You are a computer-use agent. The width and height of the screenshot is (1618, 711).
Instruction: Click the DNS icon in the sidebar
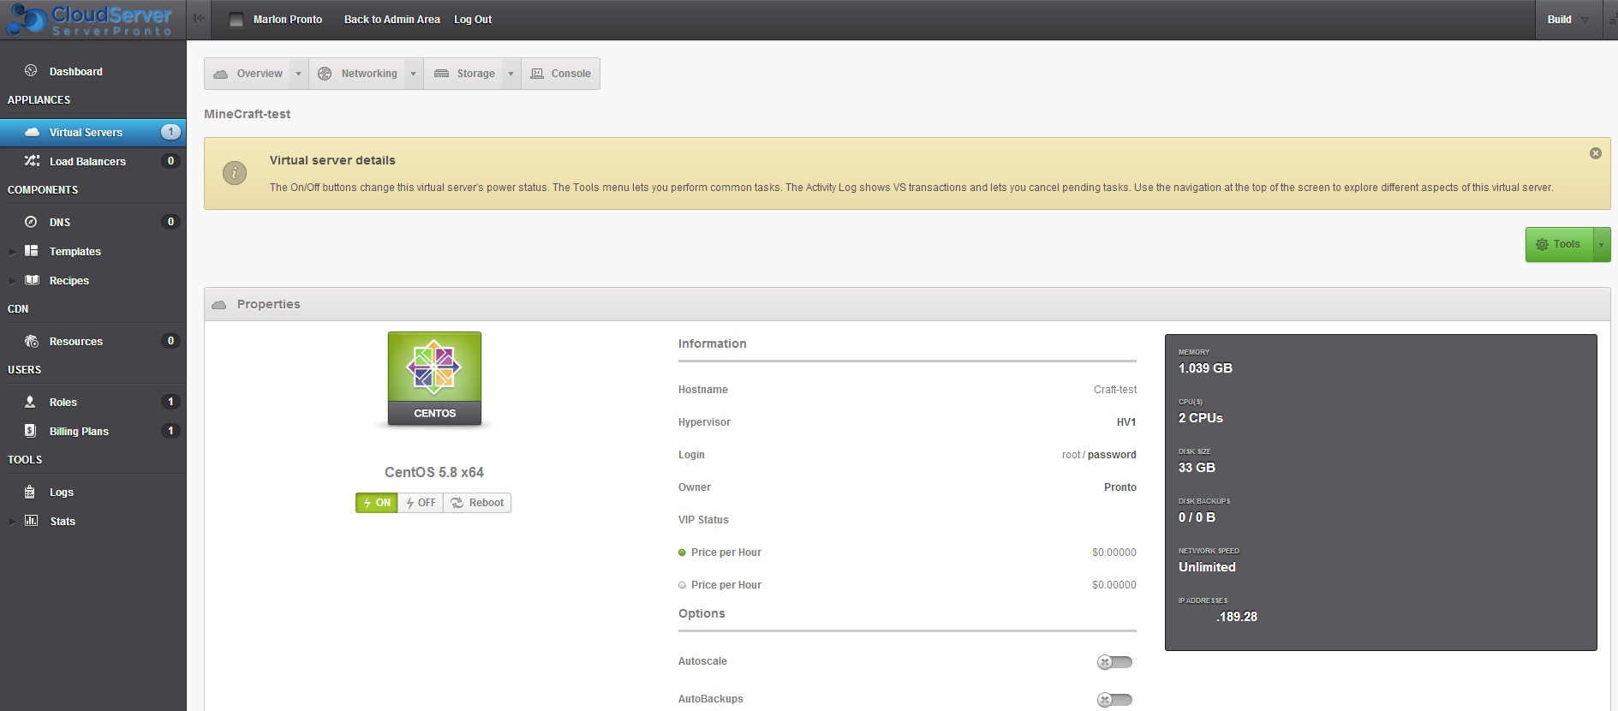31,222
